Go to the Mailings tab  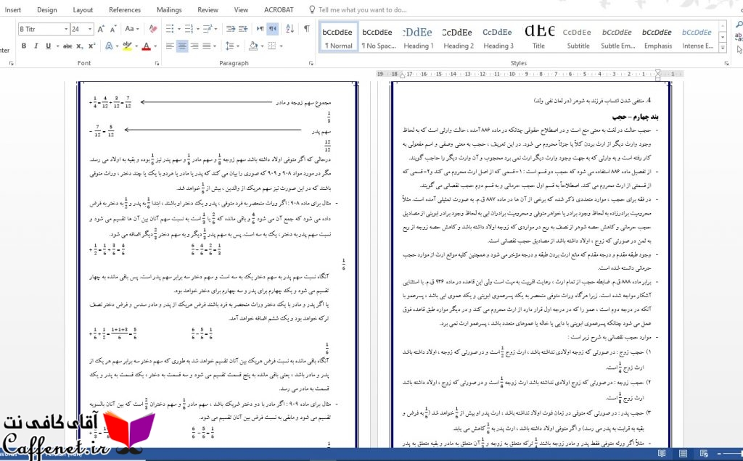point(169,9)
